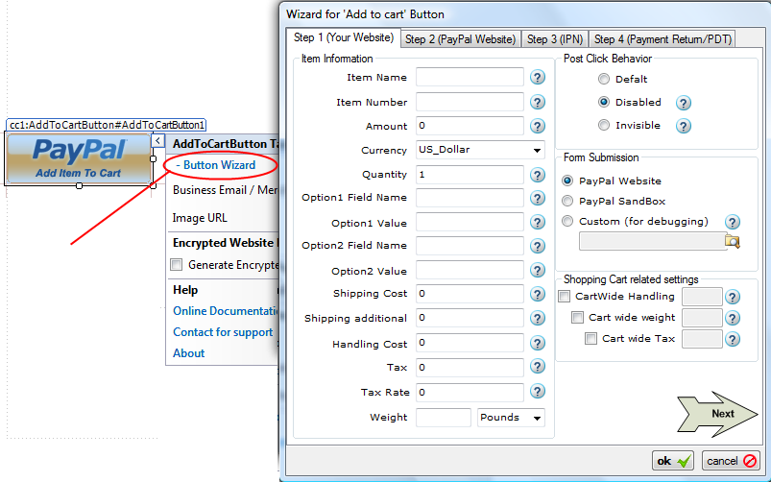The image size is (771, 482).
Task: Click the Quantity input field
Action: [x=470, y=175]
